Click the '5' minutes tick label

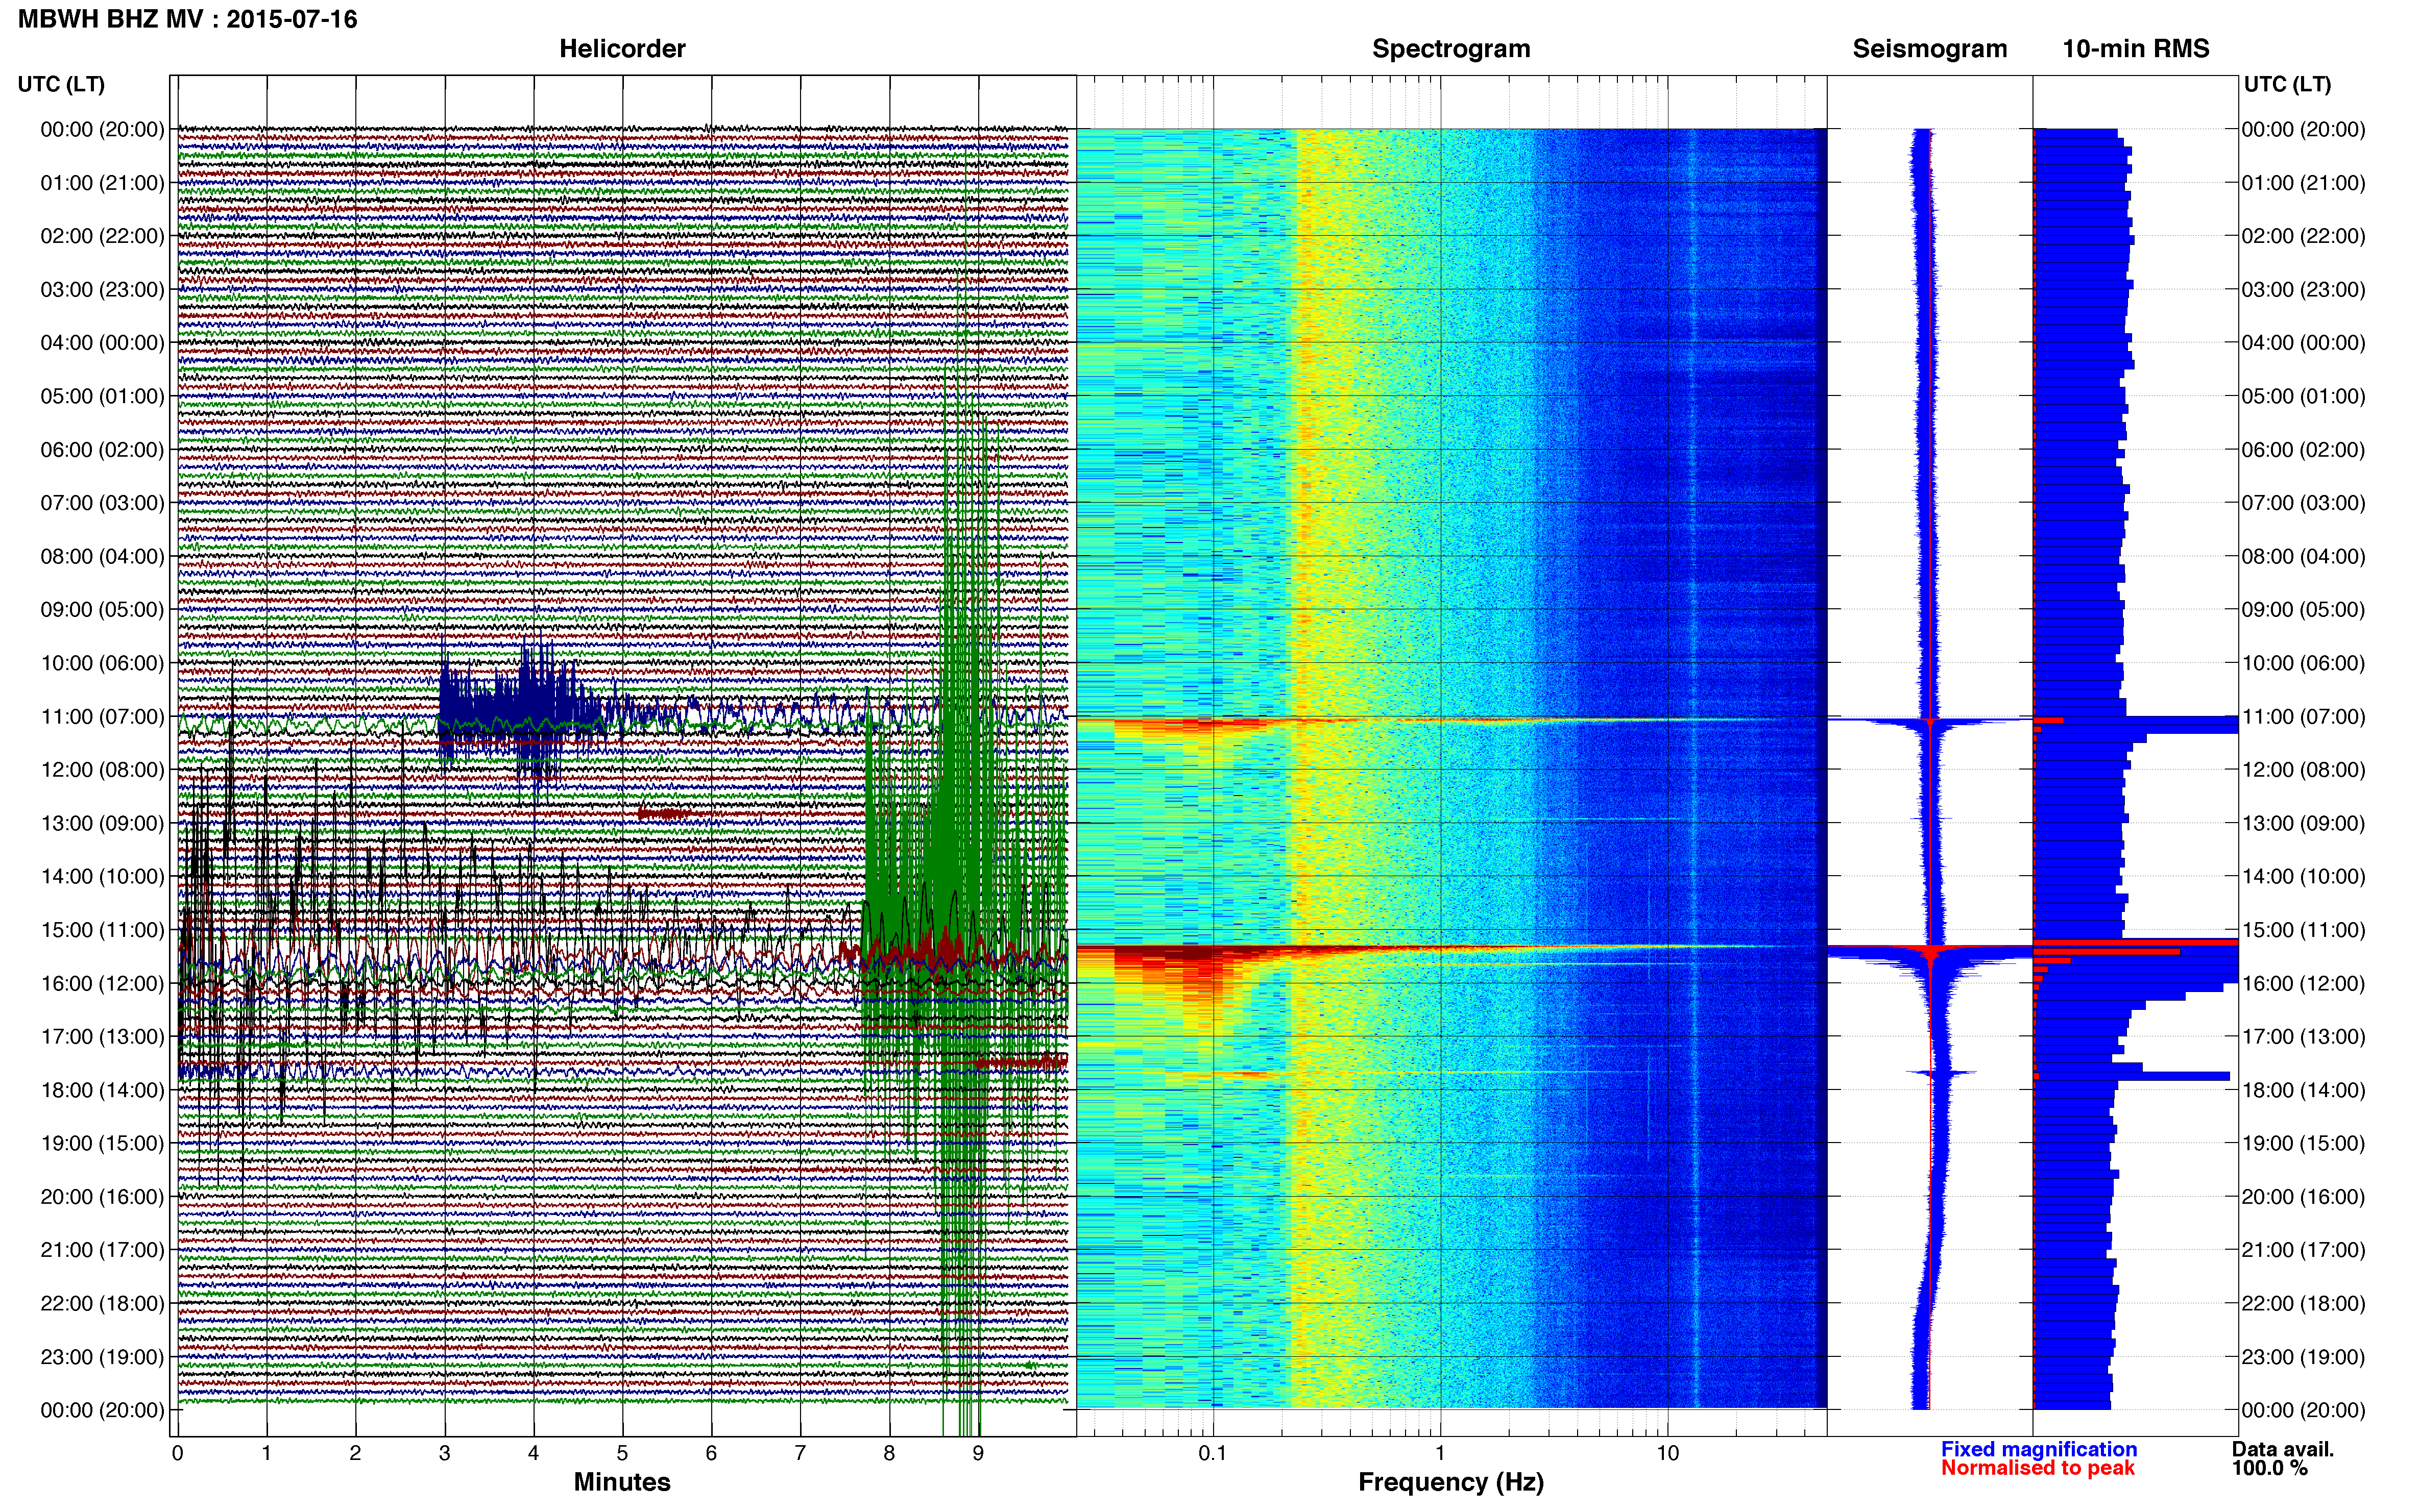click(x=622, y=1453)
